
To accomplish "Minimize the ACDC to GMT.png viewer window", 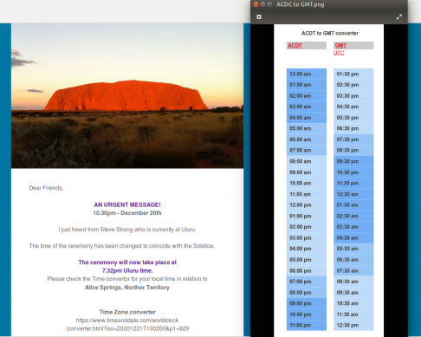I will (262, 4).
